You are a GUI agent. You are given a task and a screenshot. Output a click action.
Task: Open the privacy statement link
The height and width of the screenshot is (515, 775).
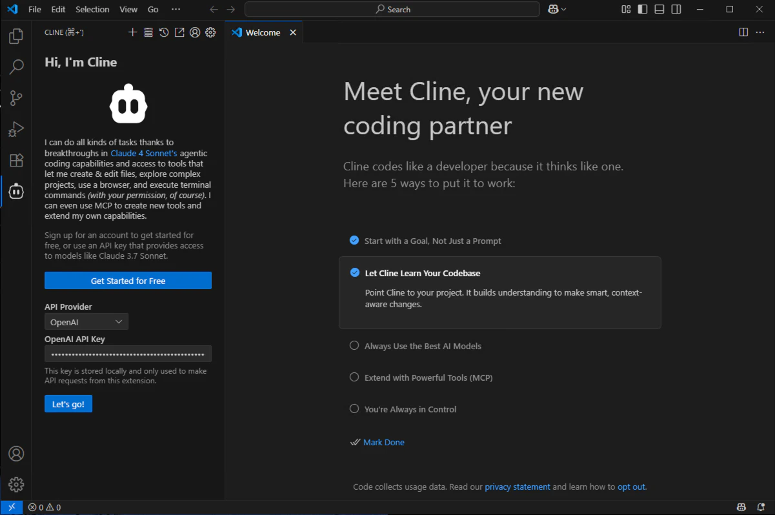pos(518,487)
